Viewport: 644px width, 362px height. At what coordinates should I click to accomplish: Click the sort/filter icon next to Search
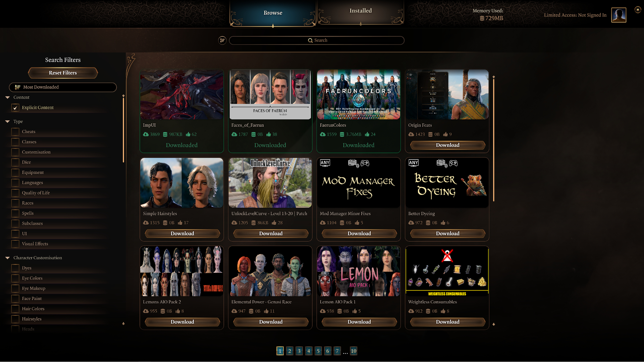click(223, 40)
